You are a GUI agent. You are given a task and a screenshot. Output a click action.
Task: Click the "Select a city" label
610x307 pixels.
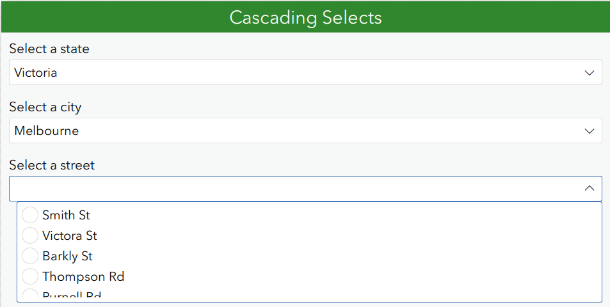point(45,107)
